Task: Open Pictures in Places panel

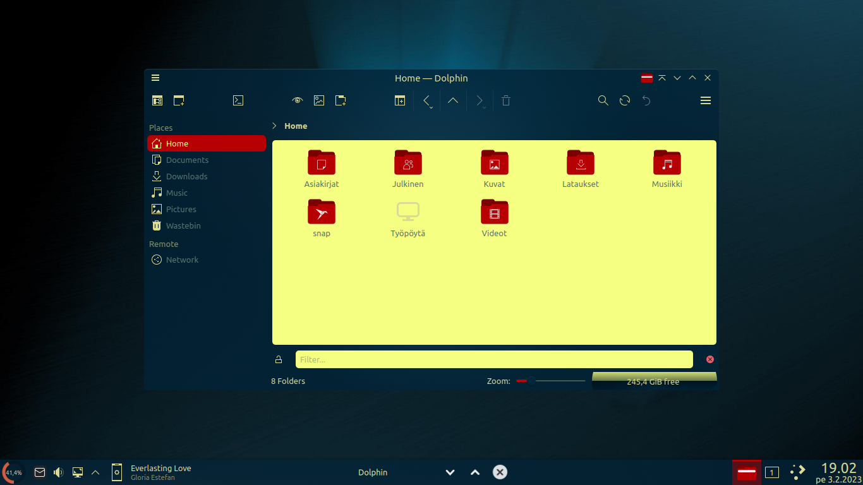Action: pyautogui.click(x=207, y=209)
